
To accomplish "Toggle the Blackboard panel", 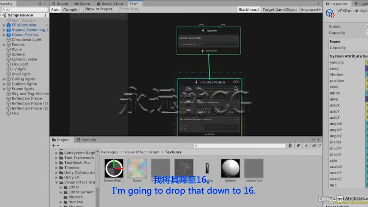I will click(x=249, y=10).
